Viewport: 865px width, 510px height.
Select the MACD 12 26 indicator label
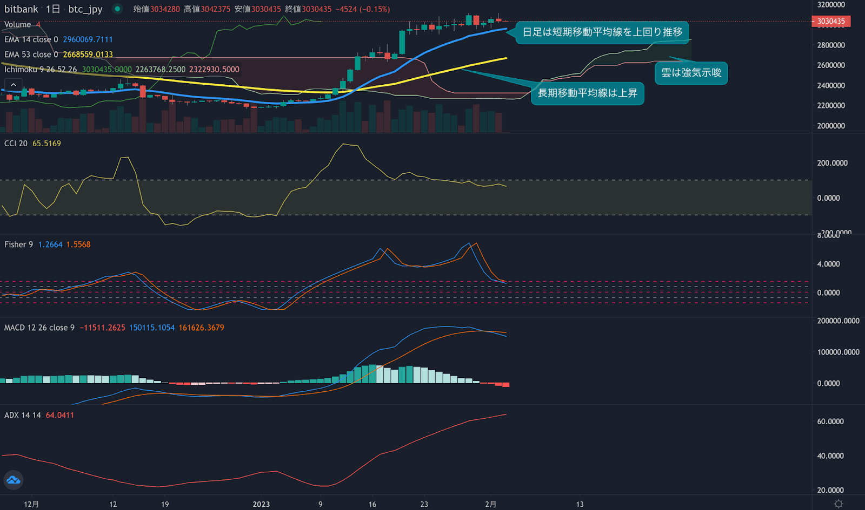38,328
